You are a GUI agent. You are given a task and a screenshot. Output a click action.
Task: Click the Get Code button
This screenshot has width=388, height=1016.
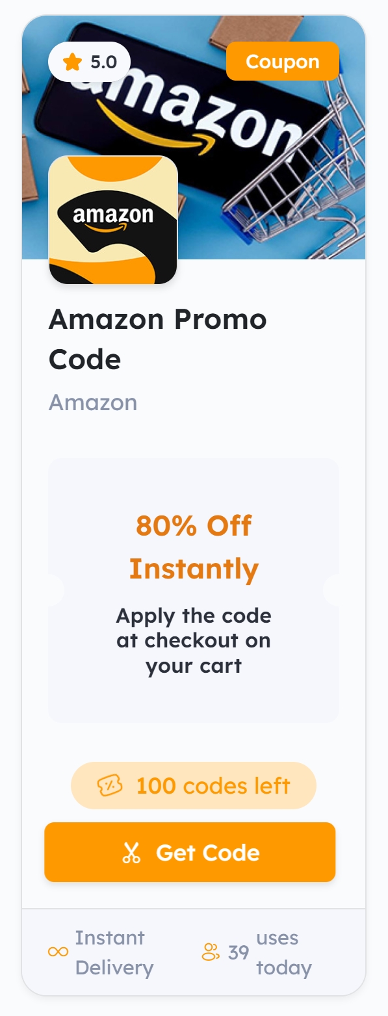tap(189, 852)
